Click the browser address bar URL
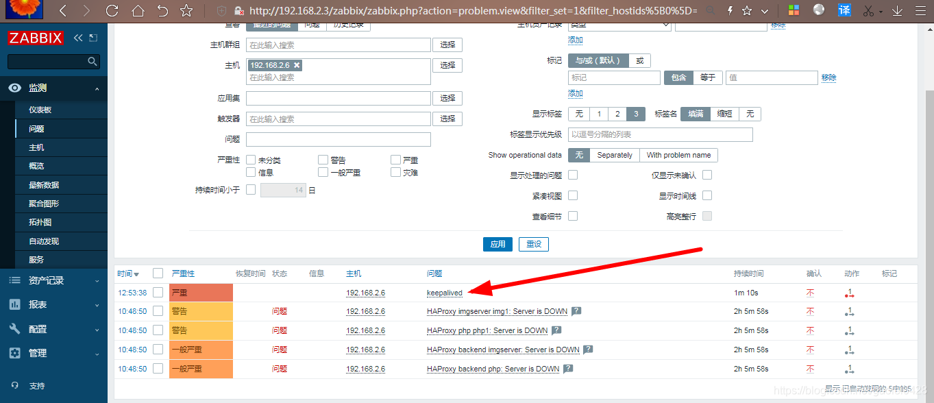934x403 pixels. (473, 11)
